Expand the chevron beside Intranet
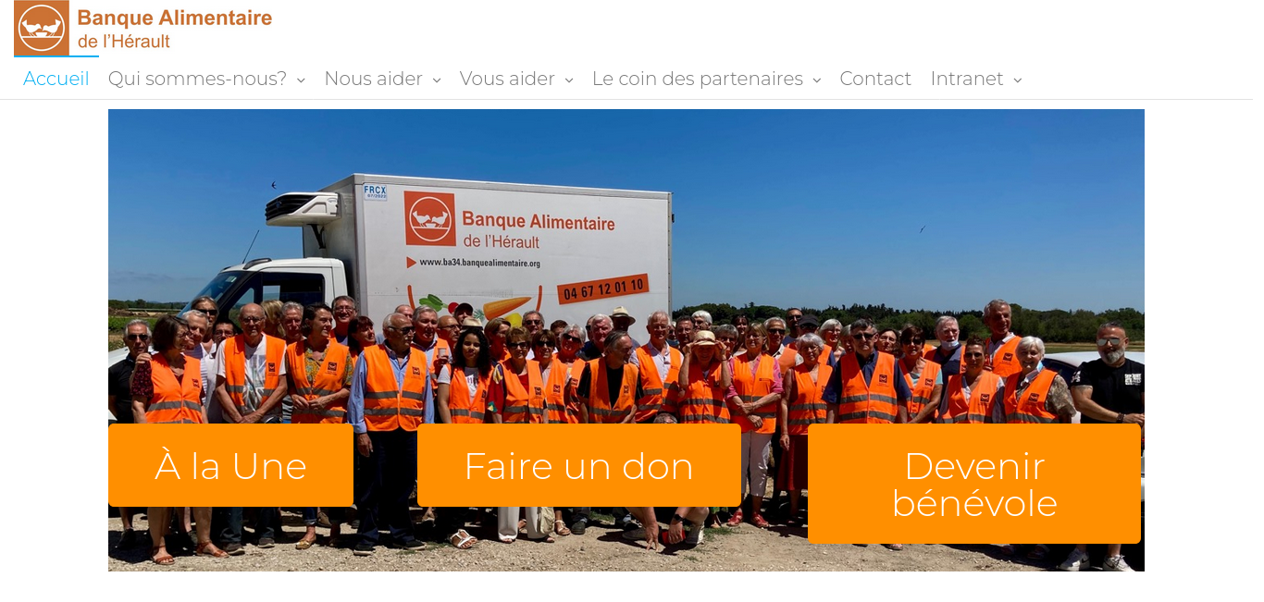 (1018, 80)
